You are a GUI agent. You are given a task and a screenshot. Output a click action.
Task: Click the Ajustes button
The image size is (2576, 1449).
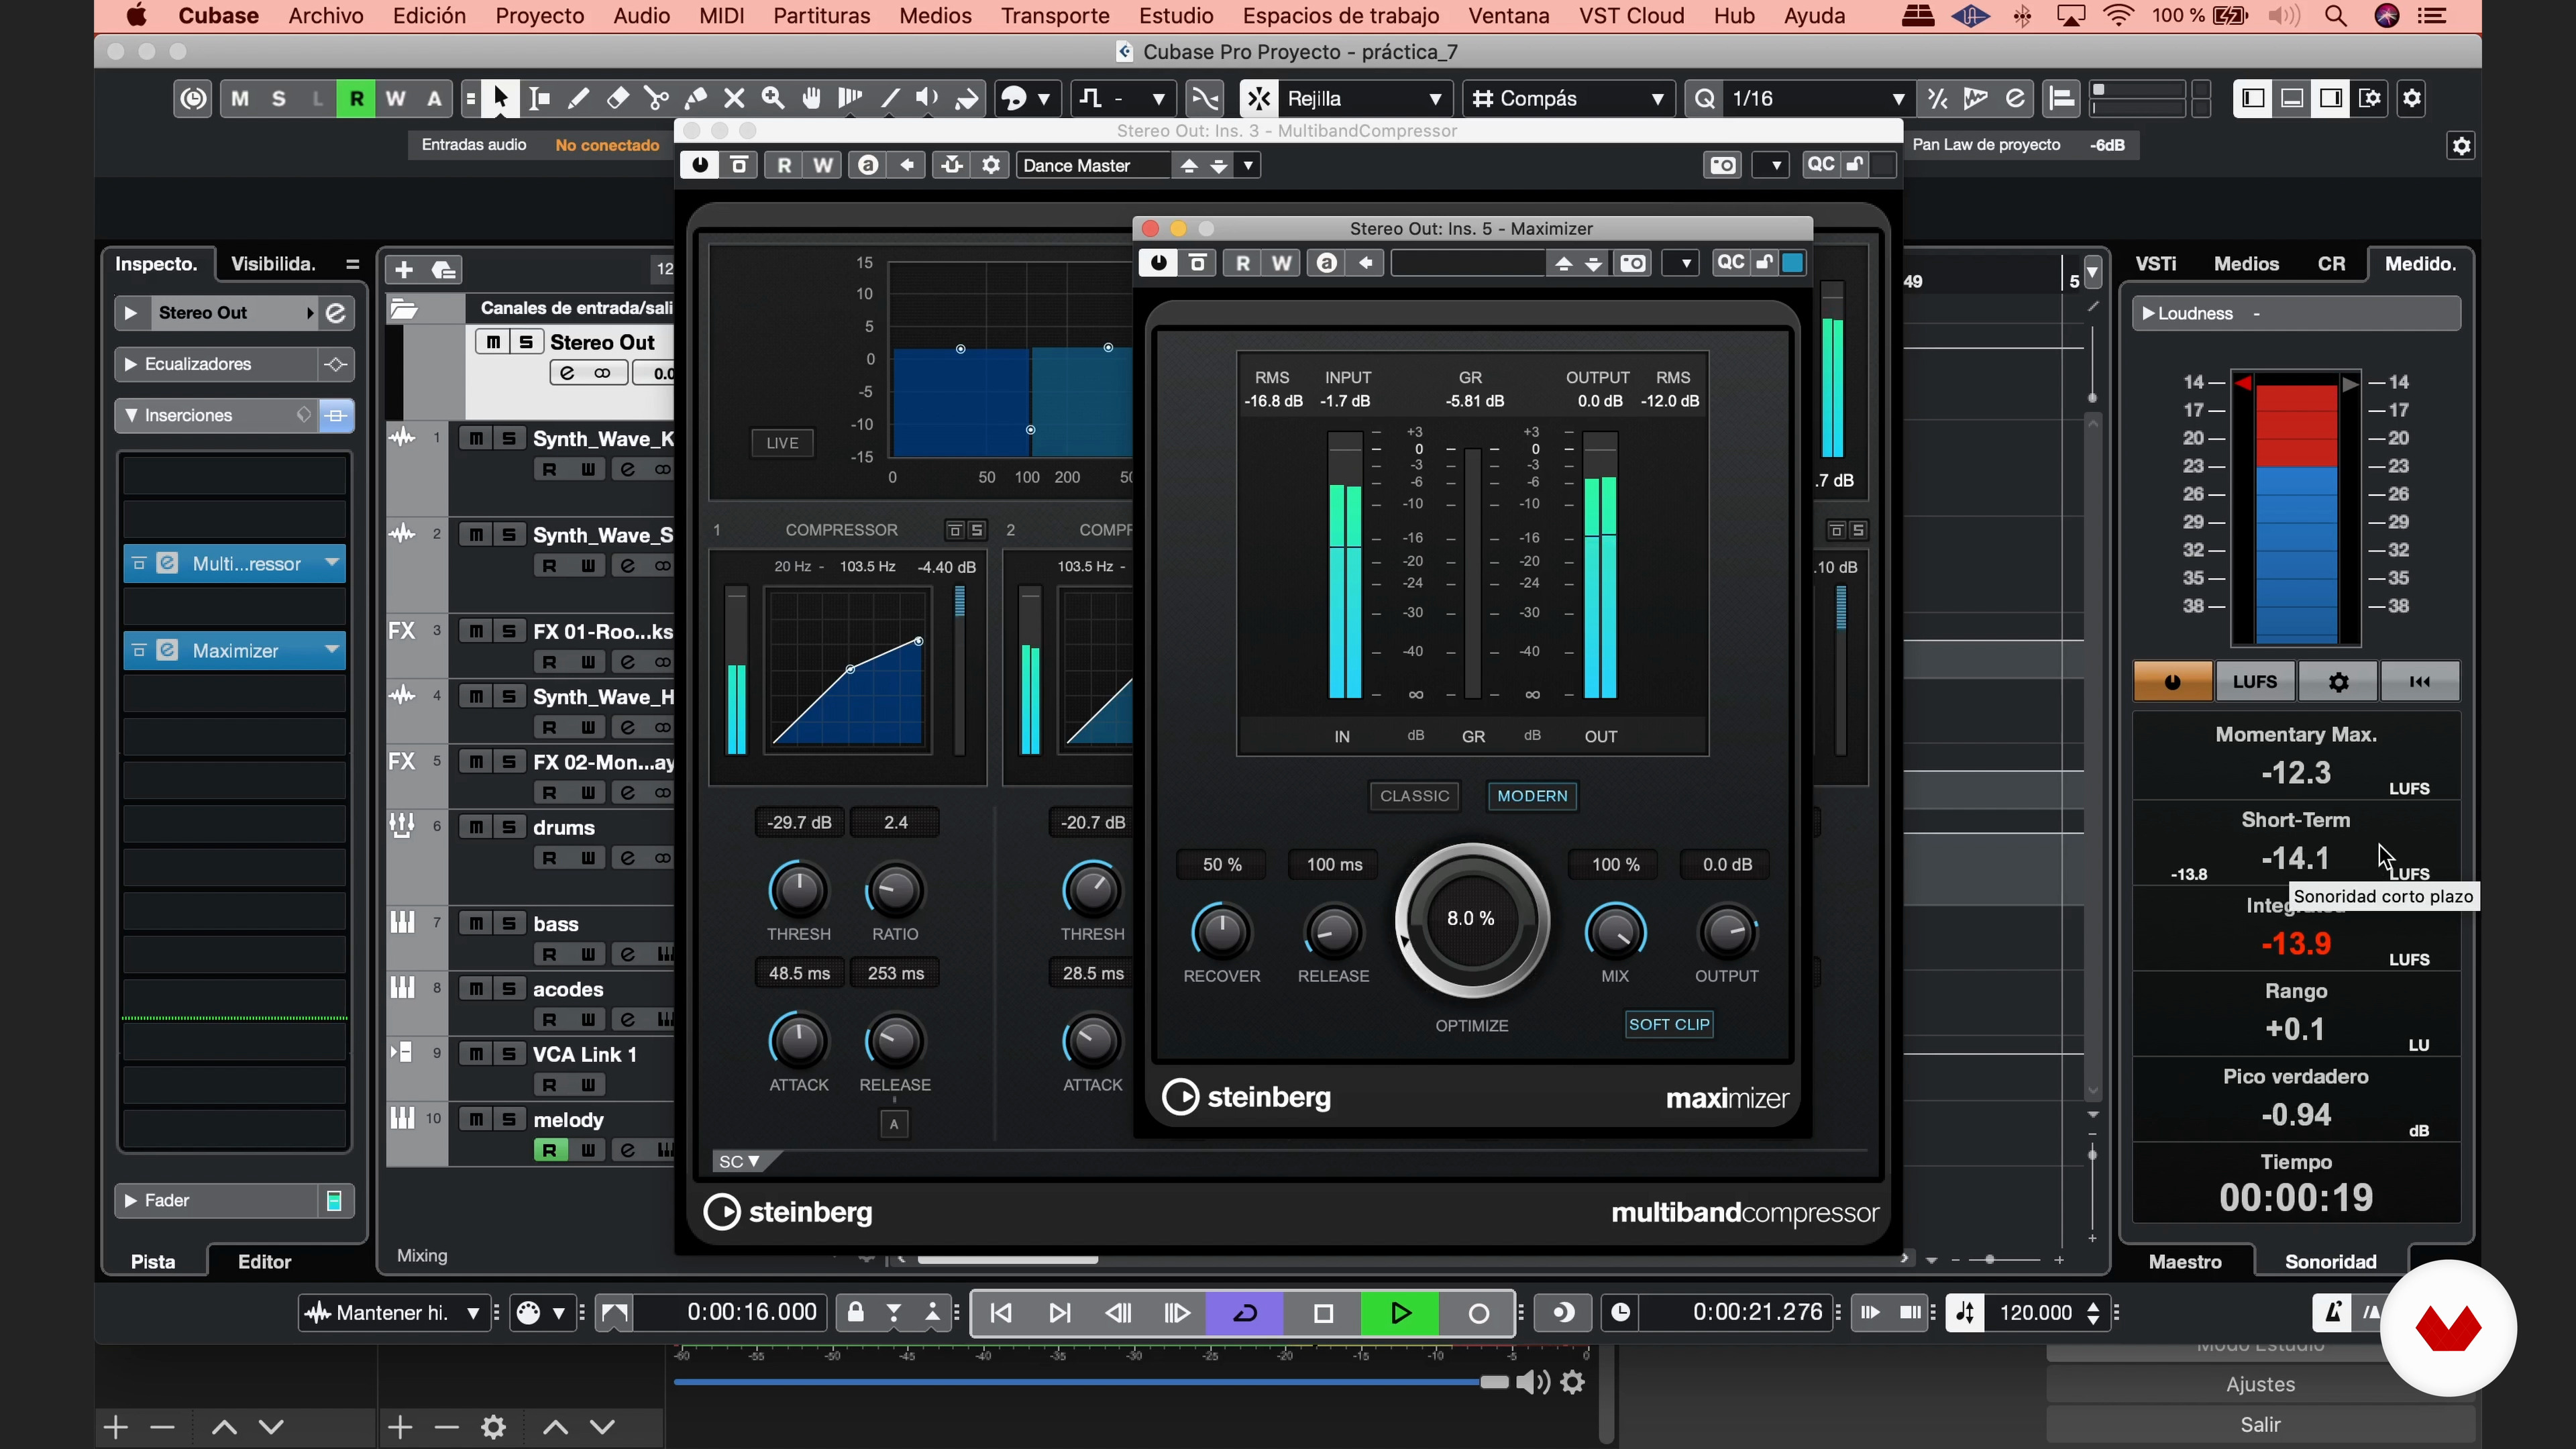coord(2260,1385)
